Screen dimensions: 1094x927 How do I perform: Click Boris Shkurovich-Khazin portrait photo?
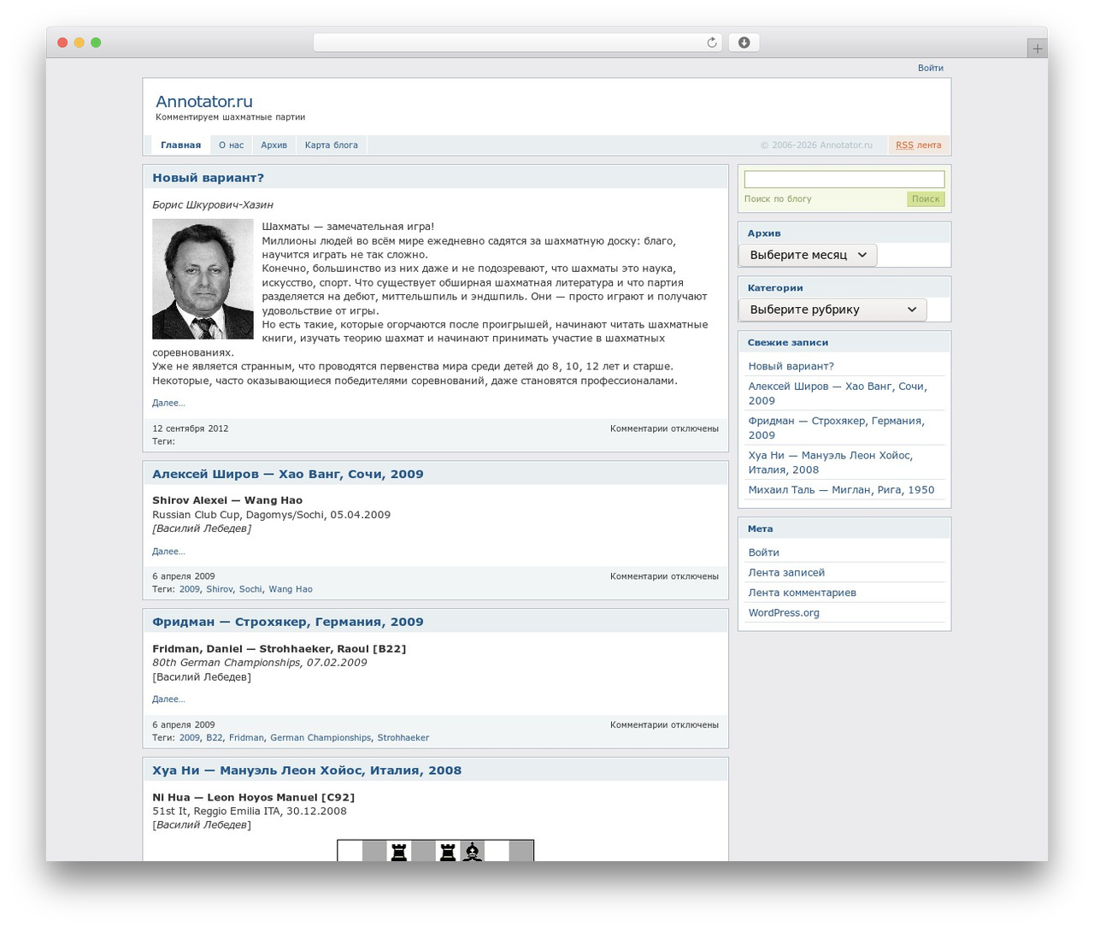[x=203, y=279]
